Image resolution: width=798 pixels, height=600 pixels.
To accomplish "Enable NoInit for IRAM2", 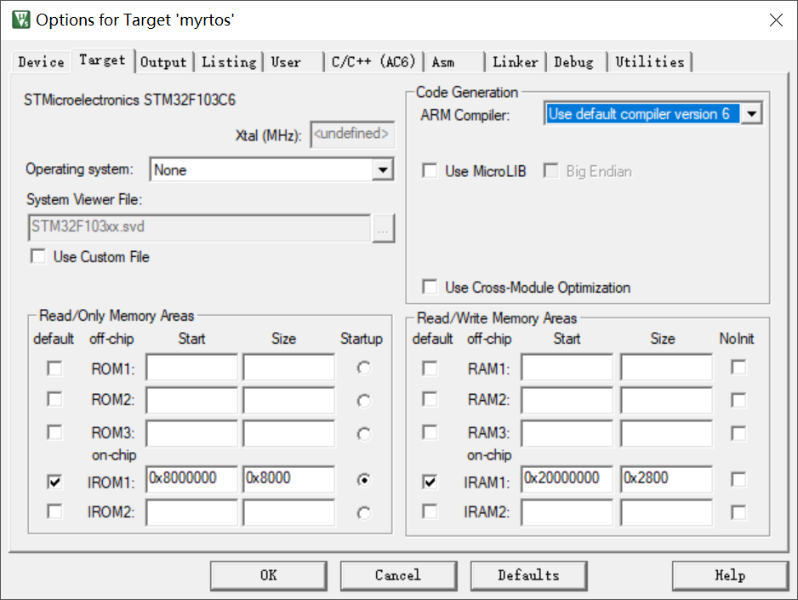I will (738, 512).
